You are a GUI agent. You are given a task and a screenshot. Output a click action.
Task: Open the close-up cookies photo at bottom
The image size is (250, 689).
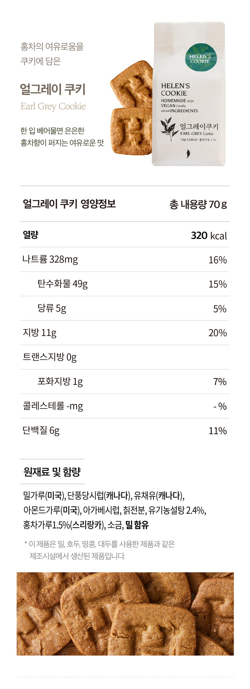pos(125,614)
